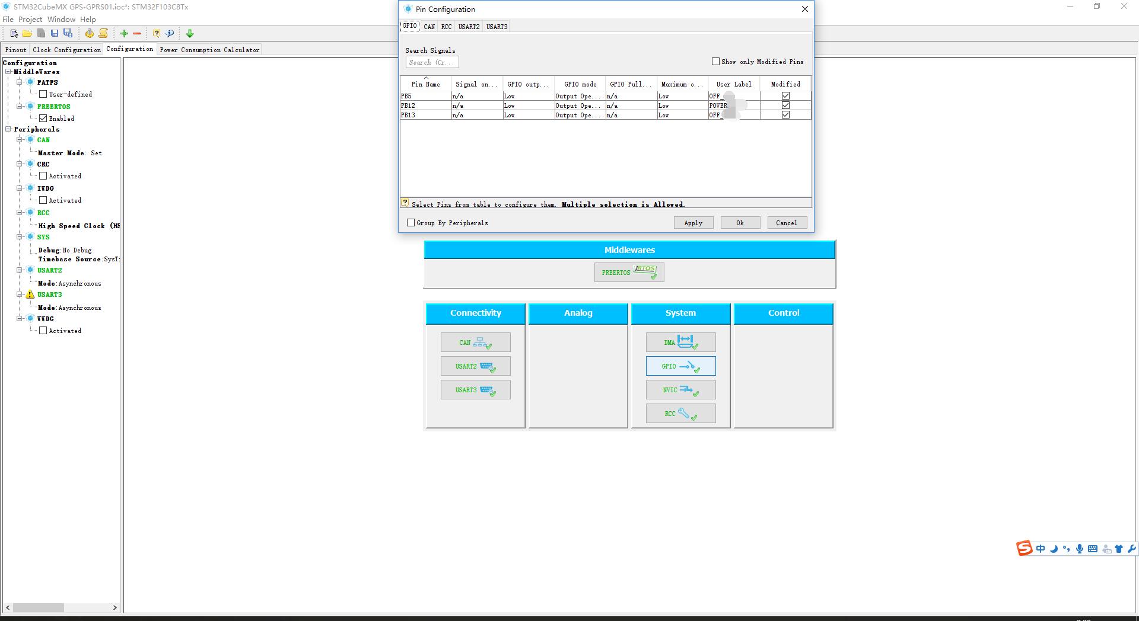Click the microphone voice input icon
Screen dimensions: 1139x621
coord(1080,549)
